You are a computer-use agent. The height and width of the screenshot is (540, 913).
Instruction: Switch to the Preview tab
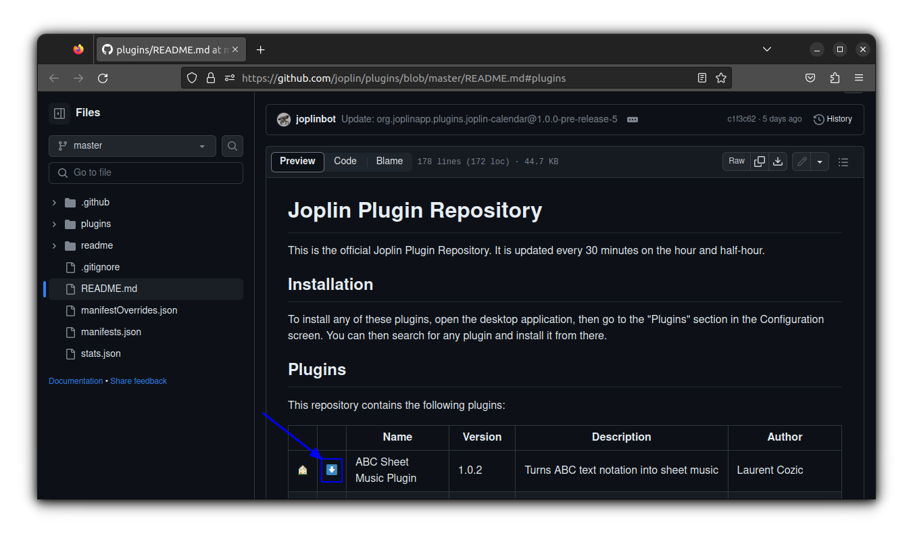point(297,162)
